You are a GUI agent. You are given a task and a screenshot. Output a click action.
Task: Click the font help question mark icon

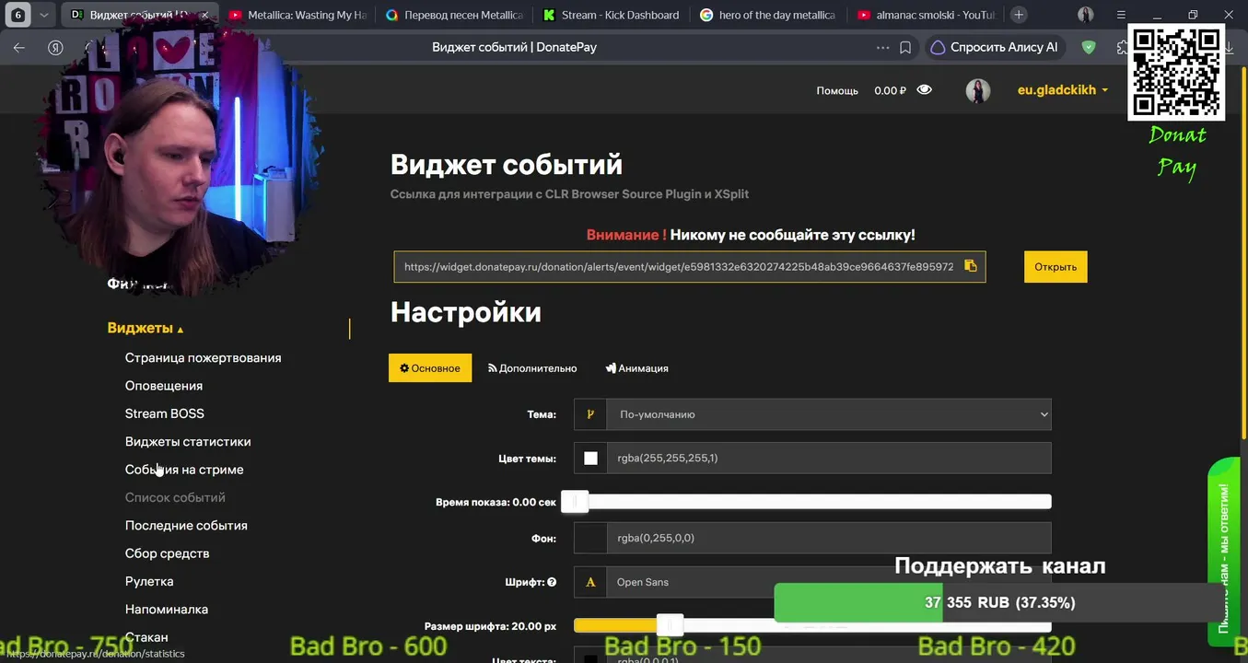552,582
